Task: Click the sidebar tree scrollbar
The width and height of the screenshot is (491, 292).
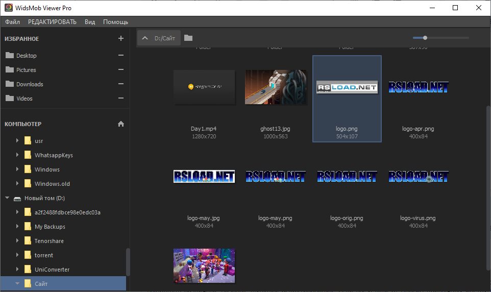Action: pos(128,262)
